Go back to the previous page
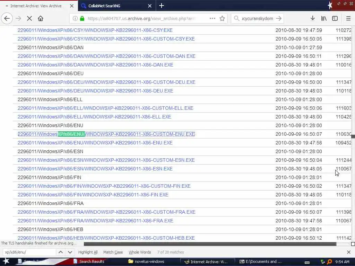Image resolution: width=355 pixels, height=266 pixels. click(7, 19)
